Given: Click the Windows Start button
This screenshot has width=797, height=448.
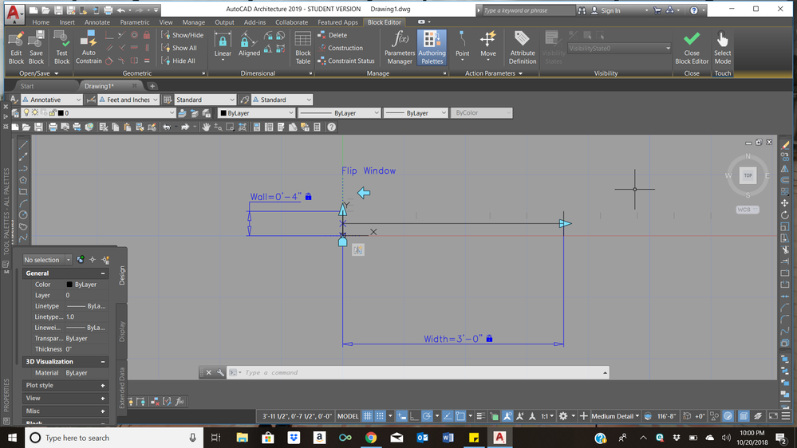Looking at the screenshot, I should tap(12, 438).
